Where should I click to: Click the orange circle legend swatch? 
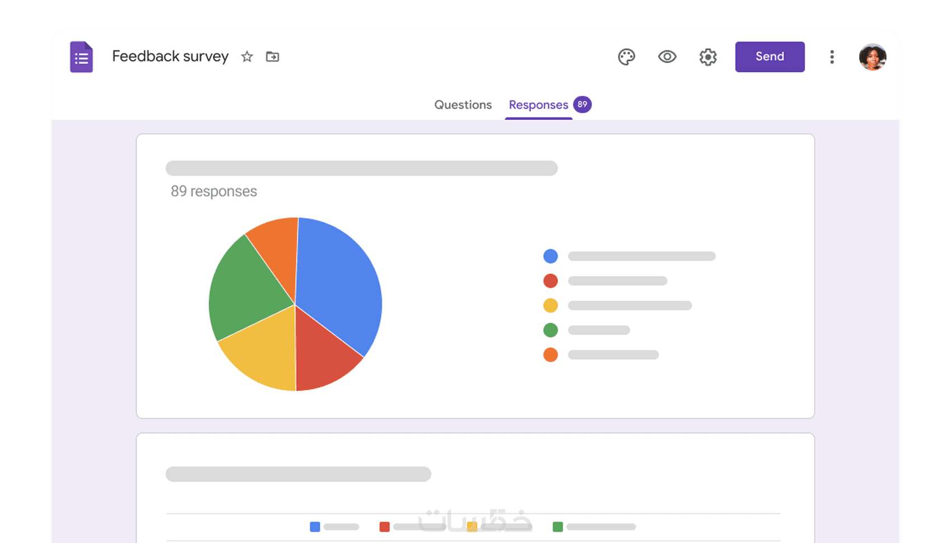(550, 355)
